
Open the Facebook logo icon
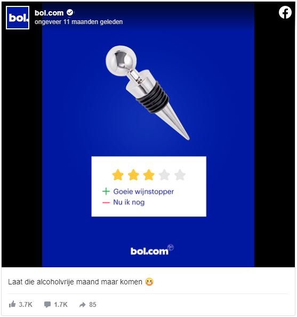tap(285, 12)
